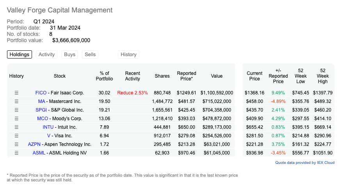This screenshot has width=345, height=190.
Task: Switch to the Buys tab
Action: (x=70, y=55)
